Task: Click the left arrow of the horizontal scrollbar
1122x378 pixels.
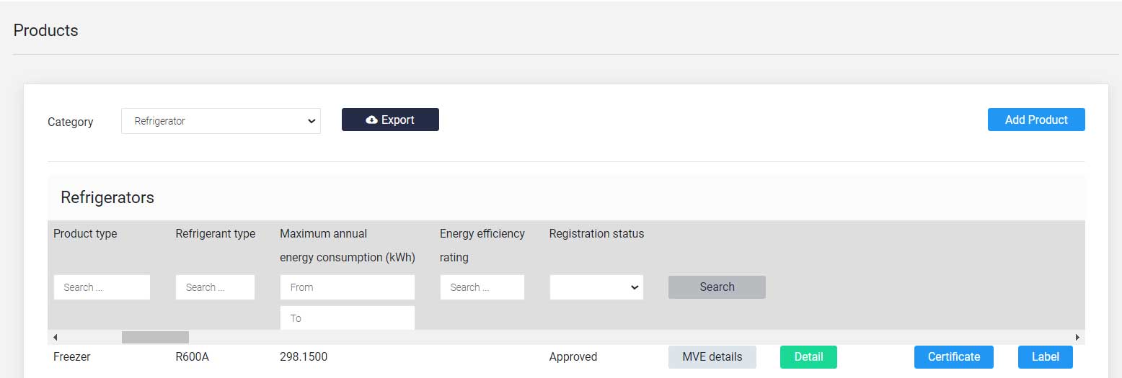Action: pos(55,337)
